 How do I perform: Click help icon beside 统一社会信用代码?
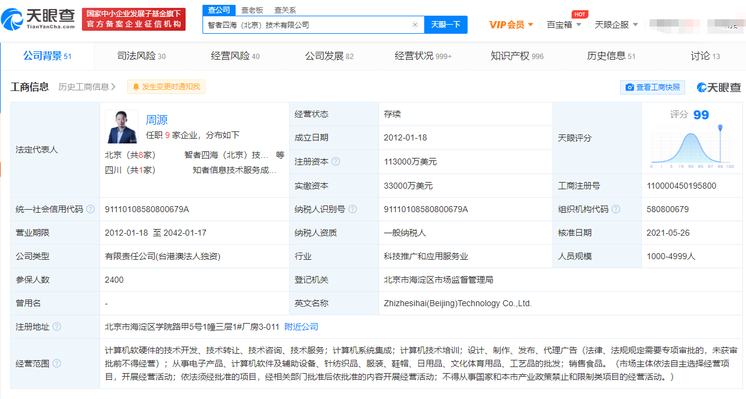[x=90, y=209]
